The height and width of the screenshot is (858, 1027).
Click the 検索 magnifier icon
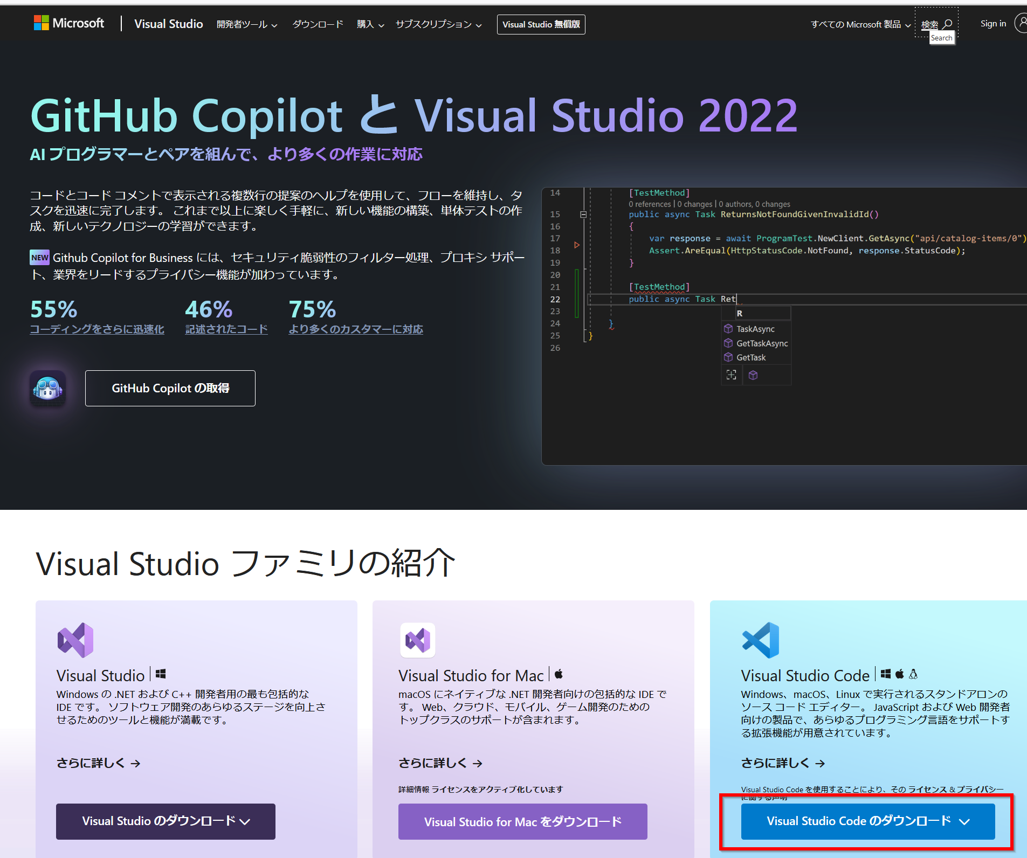947,24
